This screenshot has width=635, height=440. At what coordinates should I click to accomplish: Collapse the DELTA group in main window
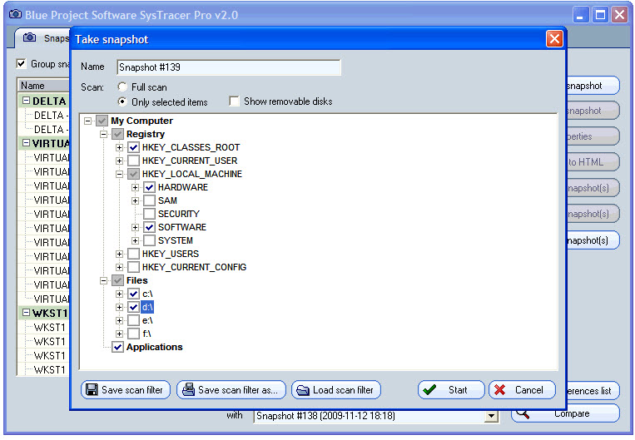click(x=27, y=101)
